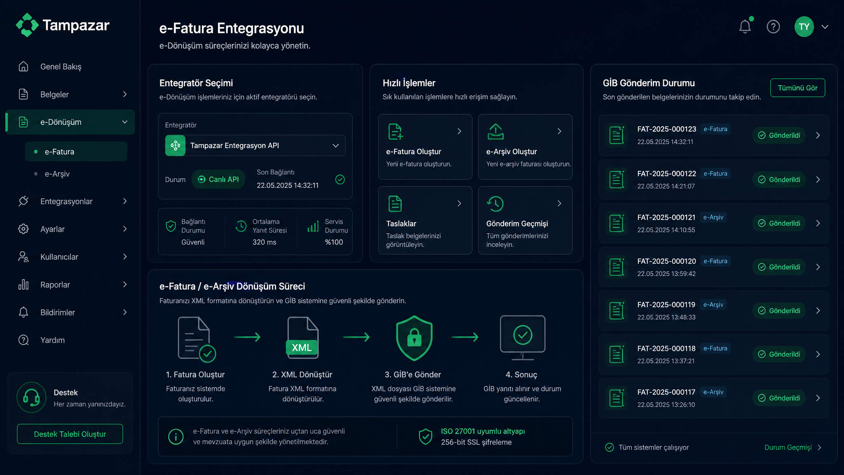Open the Gönderim Geçmişi history icon

click(495, 203)
